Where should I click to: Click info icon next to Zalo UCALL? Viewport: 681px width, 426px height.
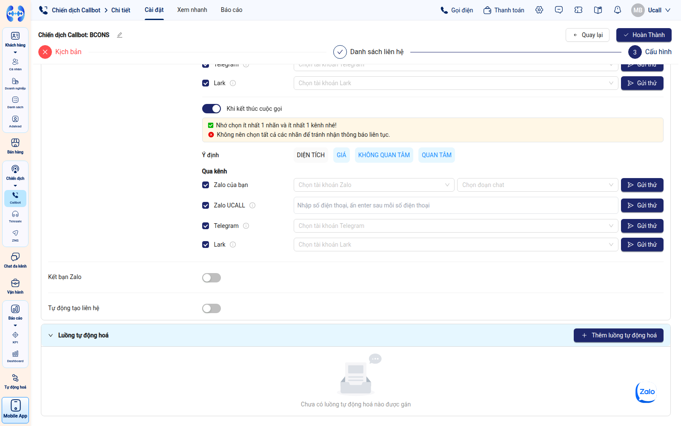[252, 205]
